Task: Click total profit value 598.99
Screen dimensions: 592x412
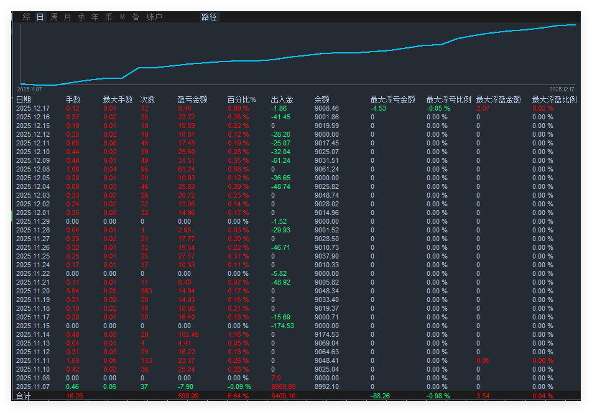Action: pos(188,396)
